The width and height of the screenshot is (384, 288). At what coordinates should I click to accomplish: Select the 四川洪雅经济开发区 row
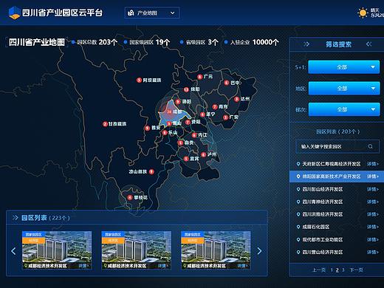[x=337, y=214]
